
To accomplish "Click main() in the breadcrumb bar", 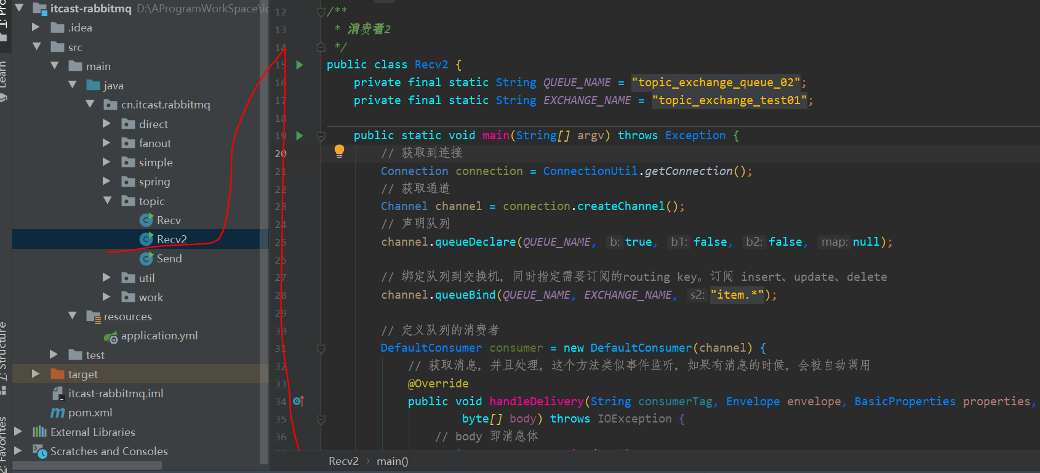I will point(393,461).
